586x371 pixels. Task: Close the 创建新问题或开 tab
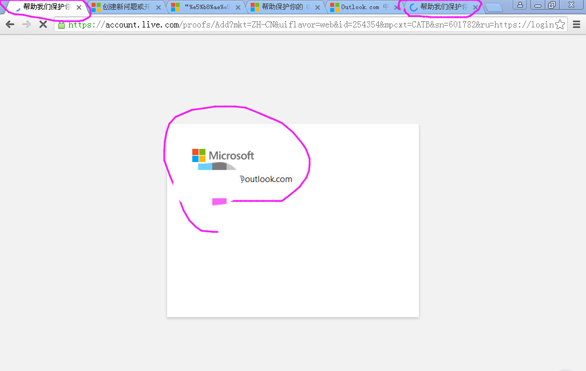[x=159, y=7]
